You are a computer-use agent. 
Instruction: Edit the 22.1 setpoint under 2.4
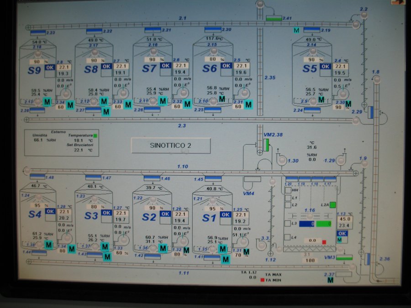click(x=341, y=67)
